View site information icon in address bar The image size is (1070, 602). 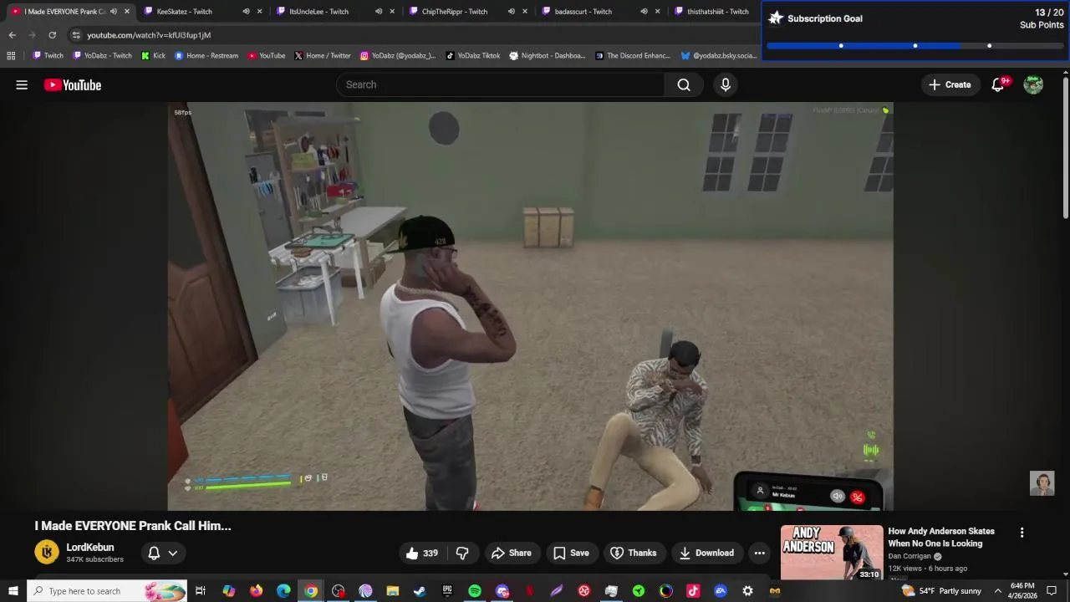point(76,35)
